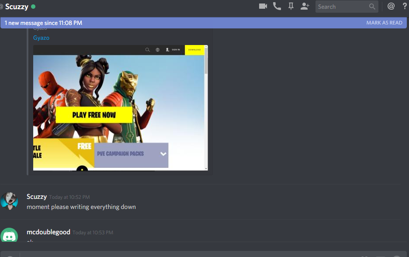Click MARK AS READ

[x=384, y=23]
